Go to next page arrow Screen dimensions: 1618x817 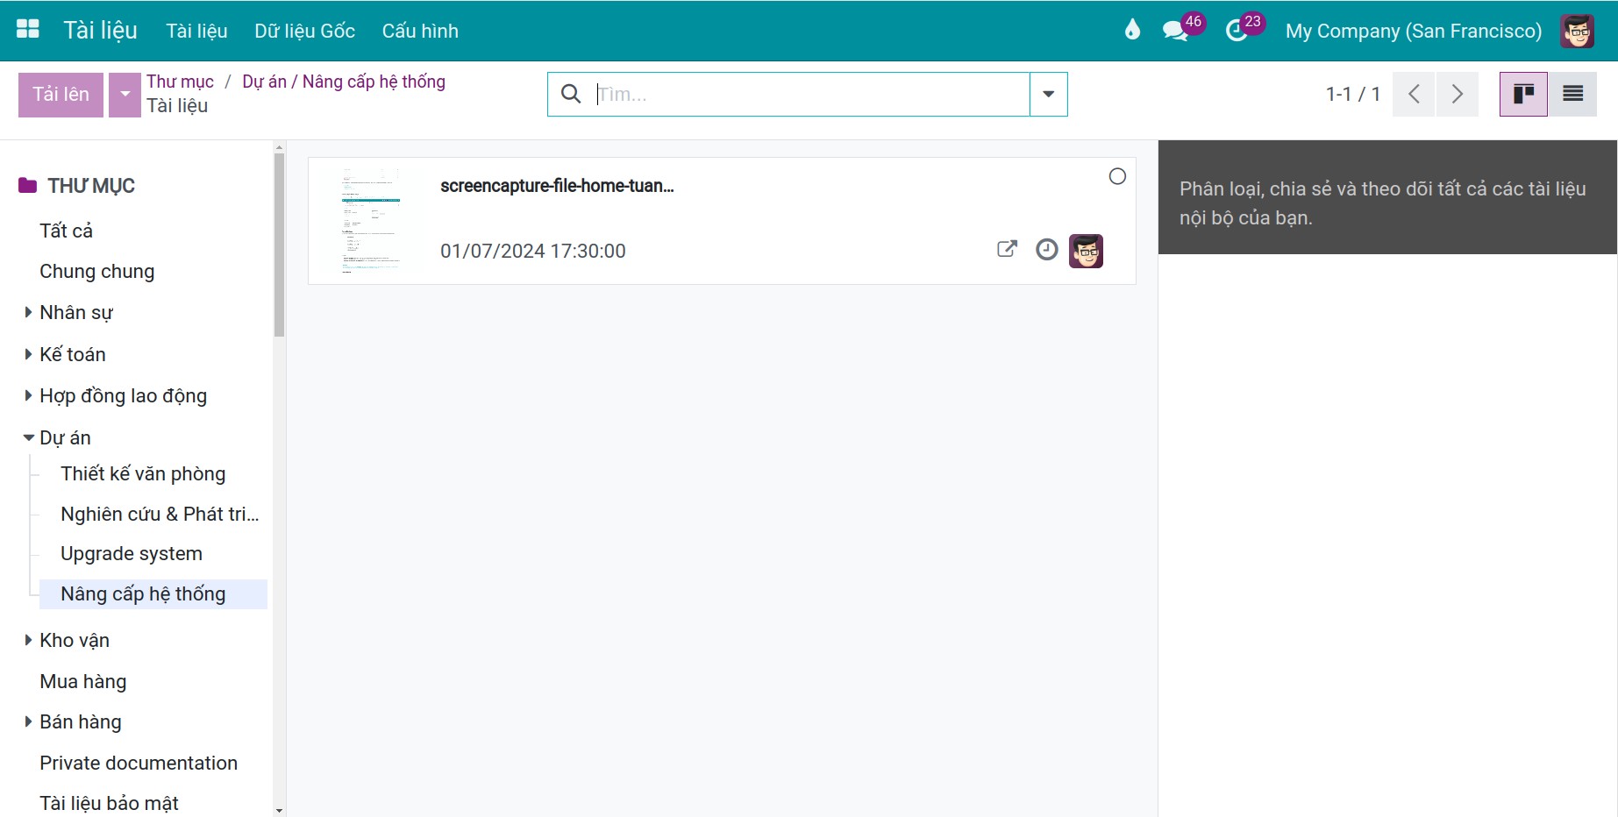click(x=1458, y=94)
